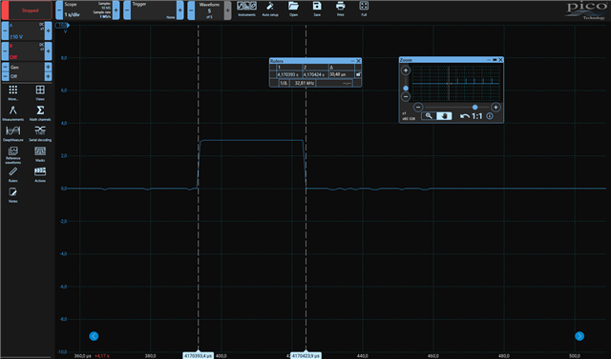Select first time ruler handle at bottom
This screenshot has width=611, height=359.
(198, 355)
